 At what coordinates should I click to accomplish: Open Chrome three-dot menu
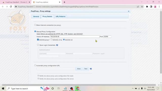159,7
